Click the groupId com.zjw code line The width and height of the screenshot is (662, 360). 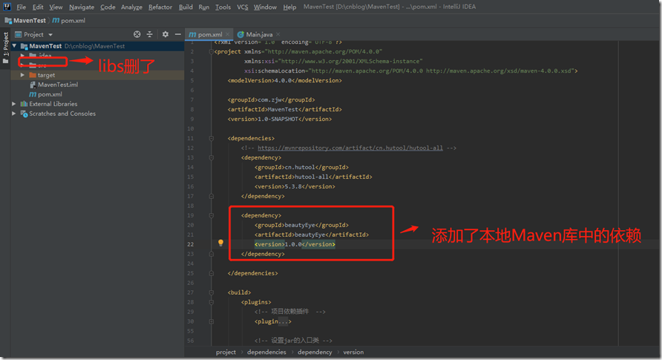tap(271, 99)
